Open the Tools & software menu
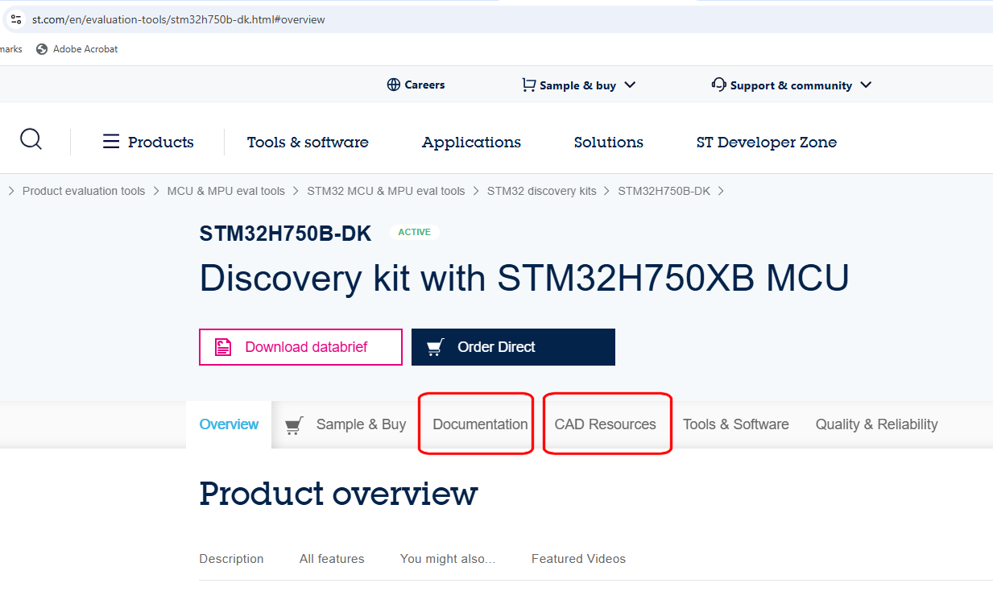Screen dimensions: 993x604 coord(308,142)
